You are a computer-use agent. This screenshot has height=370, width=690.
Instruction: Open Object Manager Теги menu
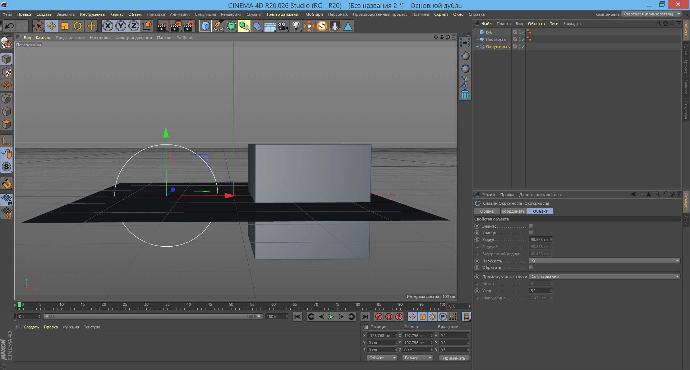554,24
